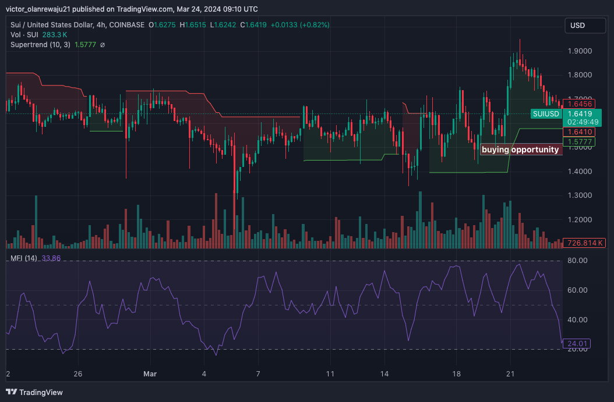The width and height of the screenshot is (614, 402).
Task: Click the SUIUSD symbol price tag
Action: pyautogui.click(x=546, y=114)
